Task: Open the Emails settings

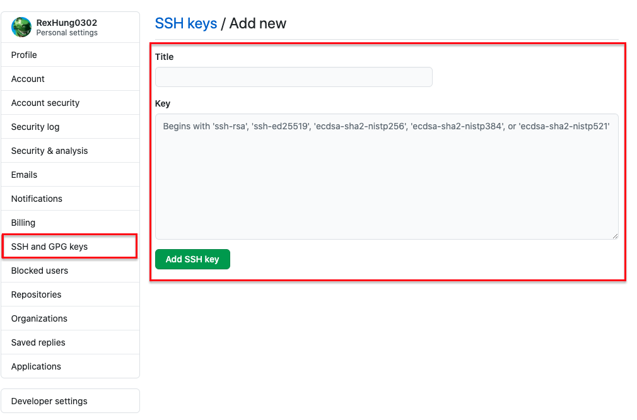Action: coord(24,175)
